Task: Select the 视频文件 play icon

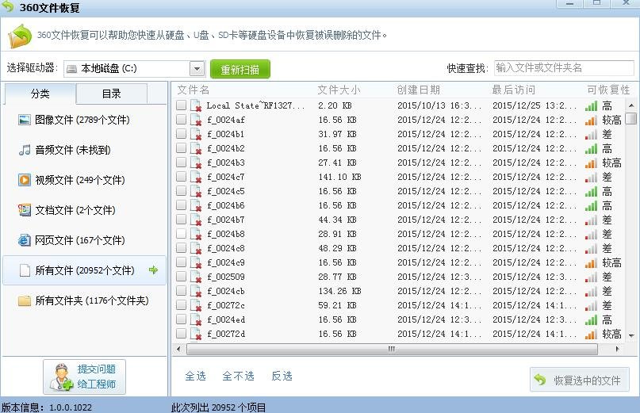Action: click(x=25, y=180)
